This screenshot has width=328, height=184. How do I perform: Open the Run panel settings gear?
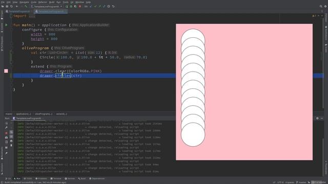317,118
